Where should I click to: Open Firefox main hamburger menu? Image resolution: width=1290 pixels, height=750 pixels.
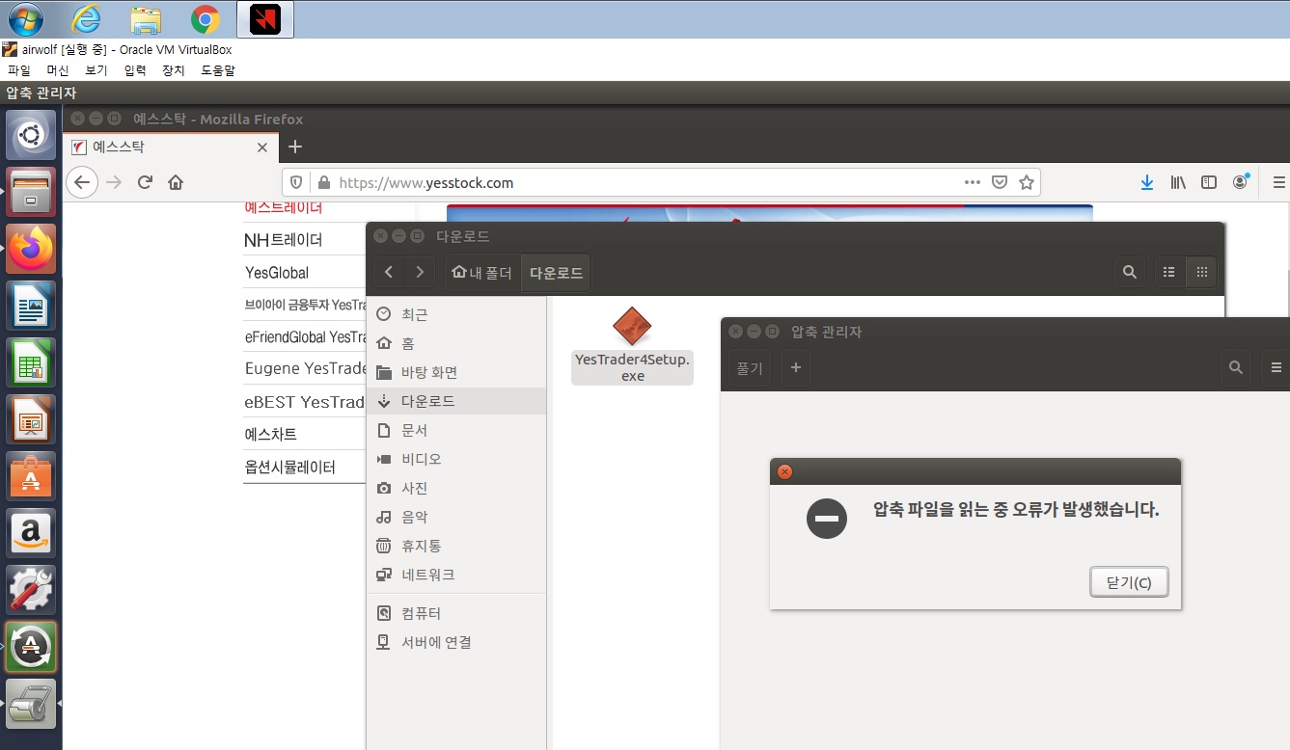[x=1278, y=182]
